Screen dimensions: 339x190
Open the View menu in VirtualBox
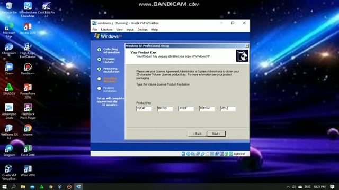[x=119, y=30]
